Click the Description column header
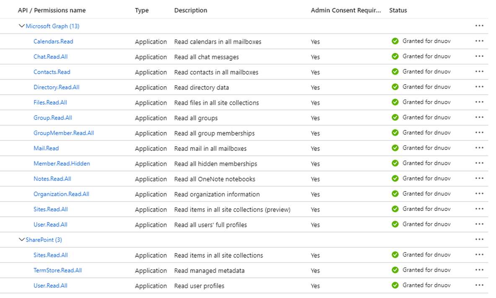496x298 pixels. pyautogui.click(x=191, y=10)
